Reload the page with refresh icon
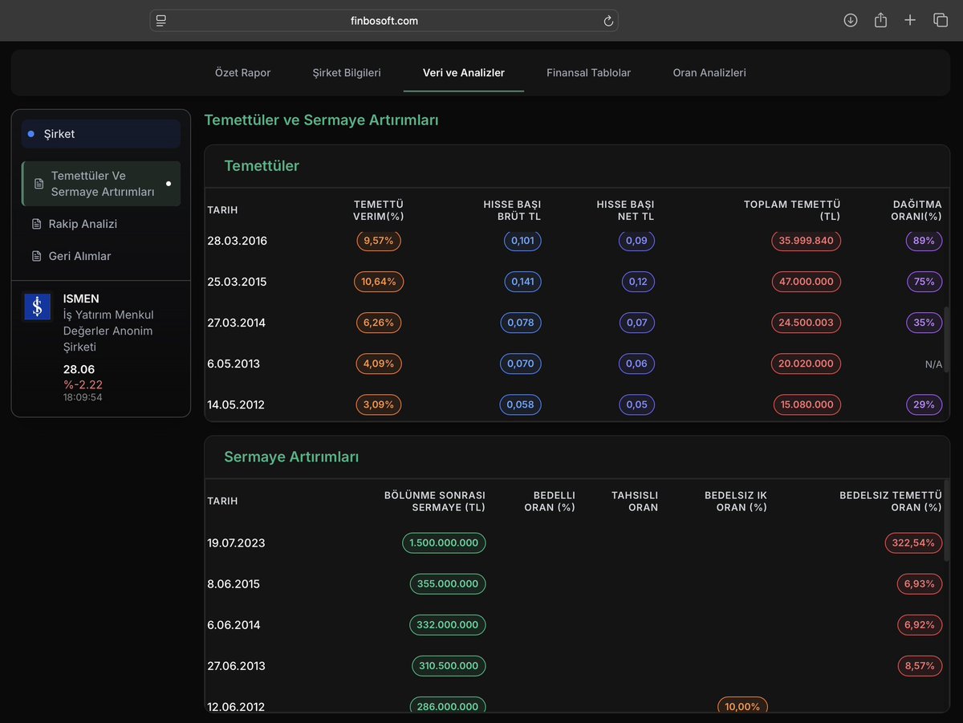Viewport: 963px width, 723px height. [607, 21]
